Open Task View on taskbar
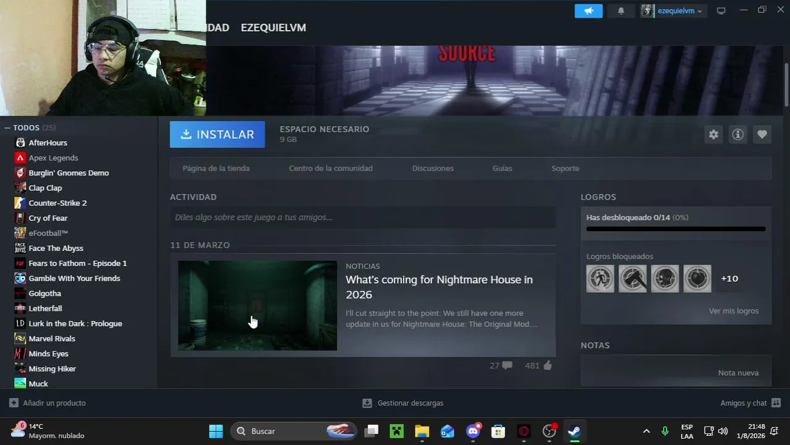 371,431
